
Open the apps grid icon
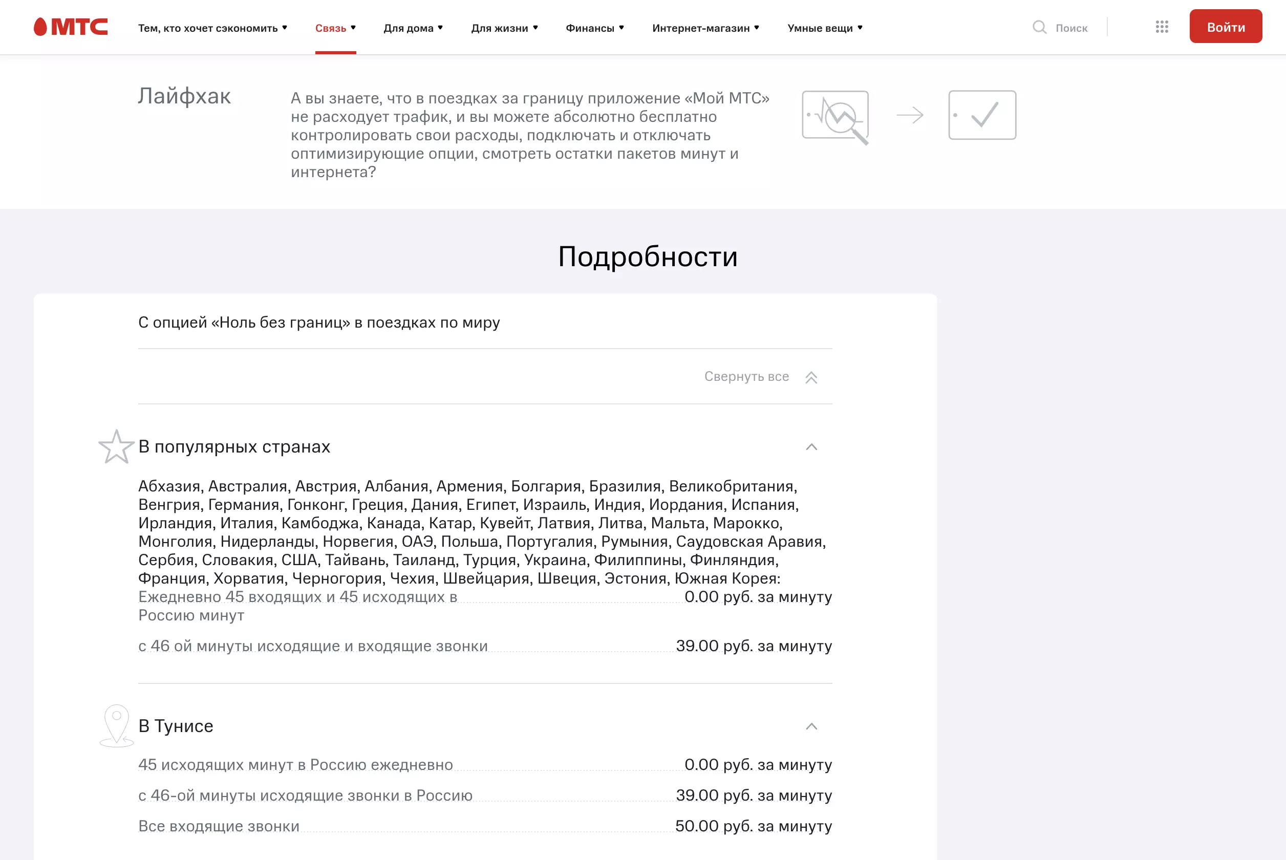click(1162, 27)
